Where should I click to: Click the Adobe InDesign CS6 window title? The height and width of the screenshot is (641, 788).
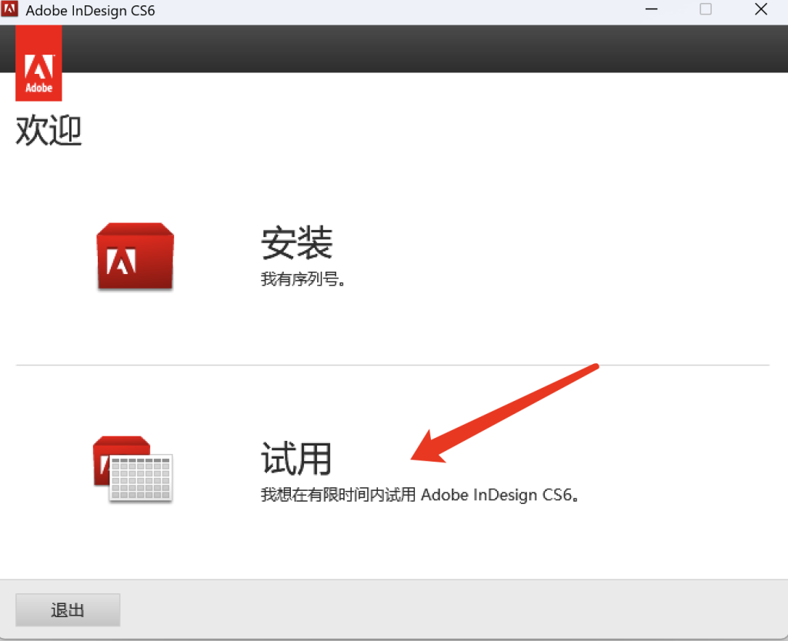(91, 12)
